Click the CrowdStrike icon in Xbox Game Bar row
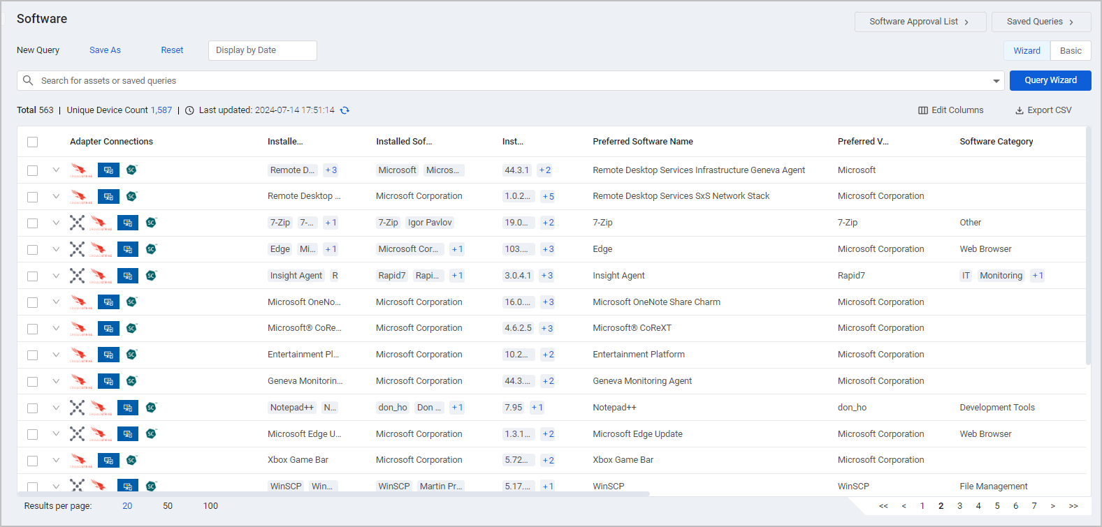 (x=81, y=461)
